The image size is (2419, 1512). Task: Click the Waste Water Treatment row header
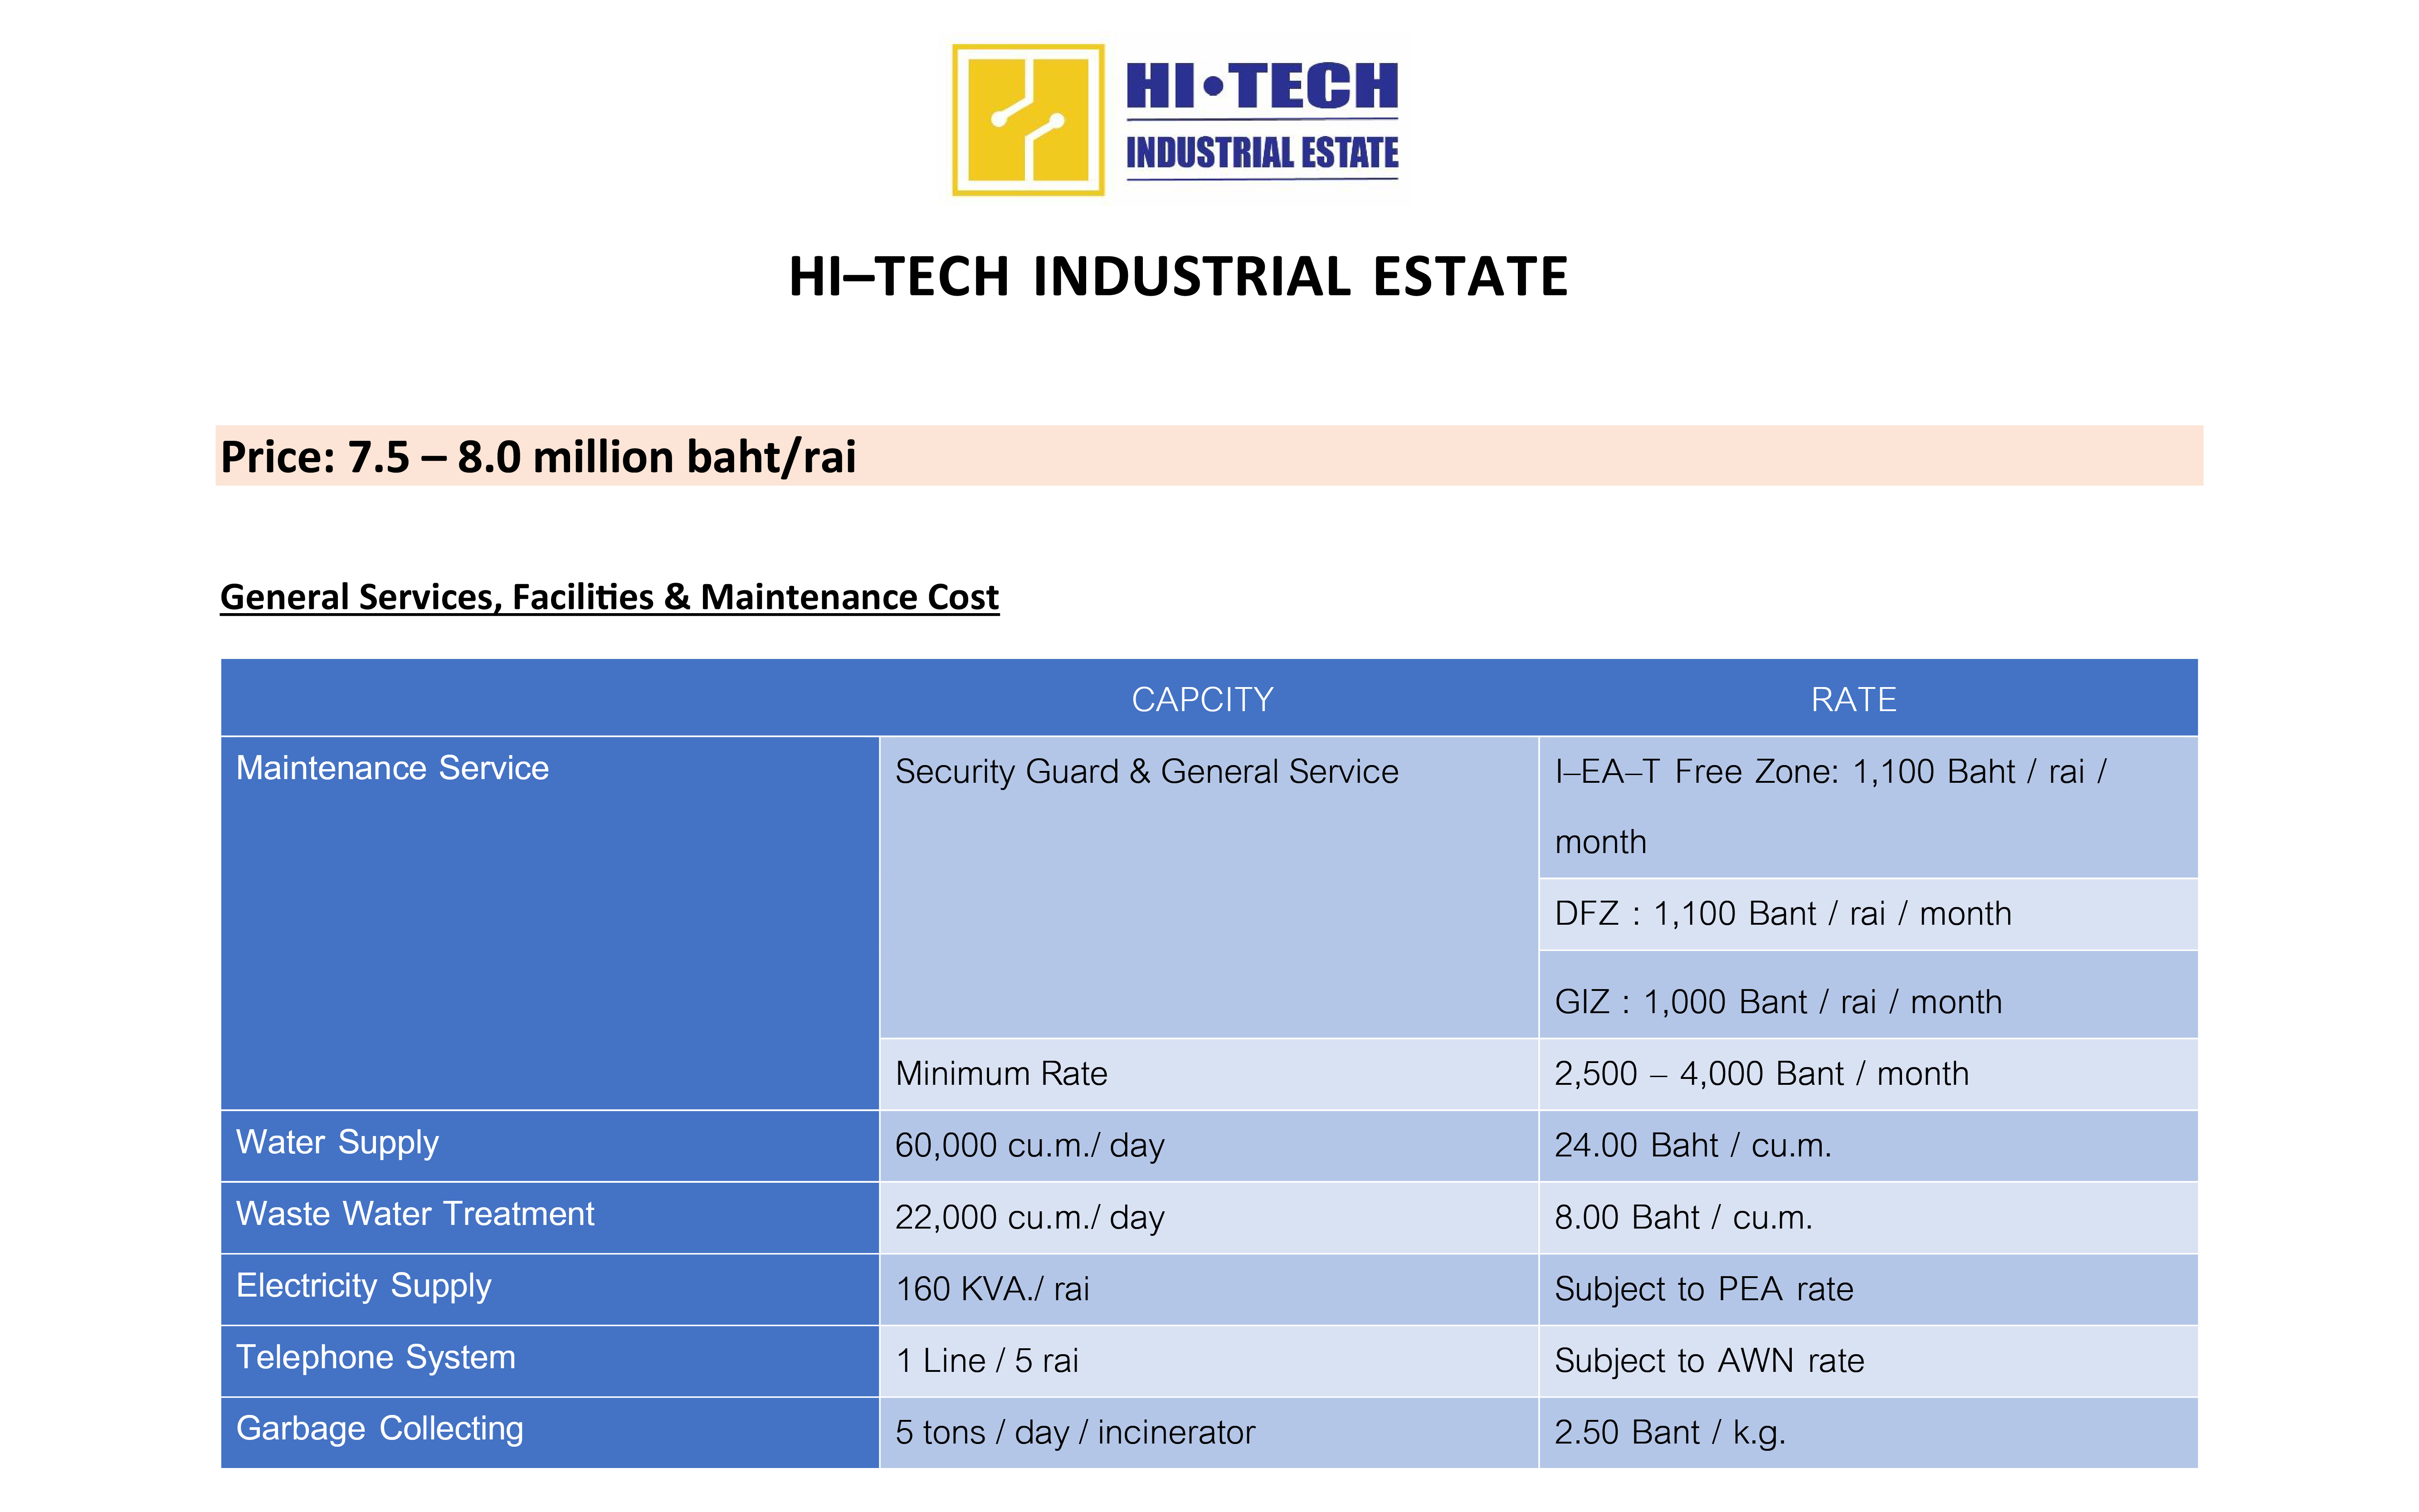(x=414, y=1214)
